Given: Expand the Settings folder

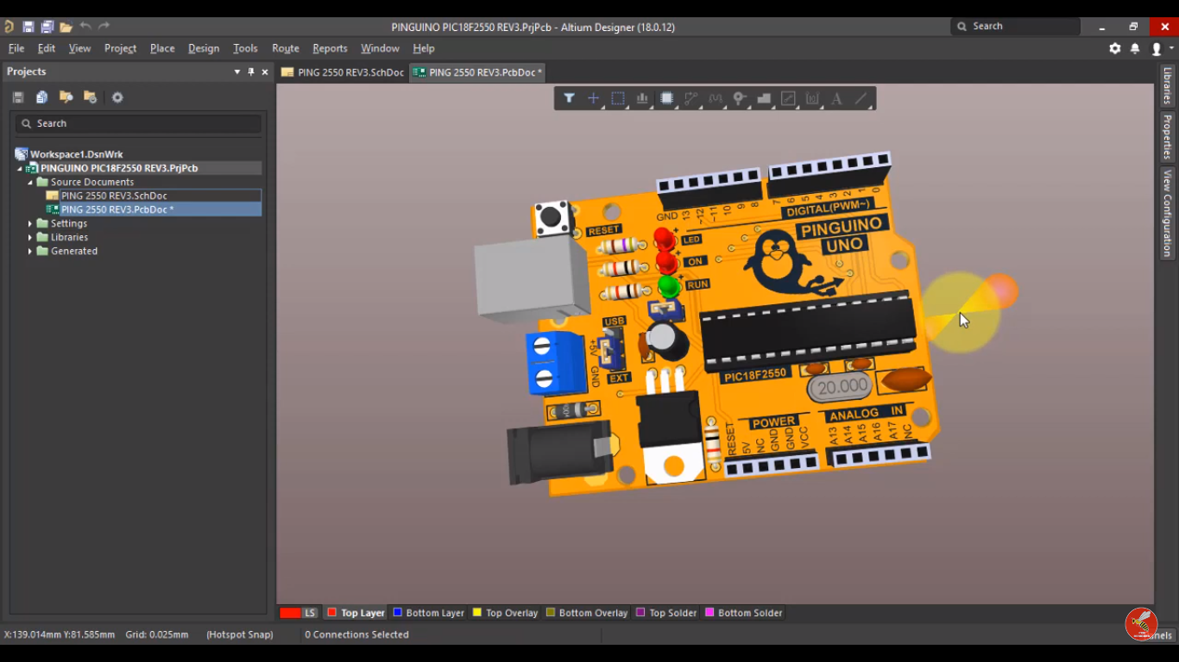Looking at the screenshot, I should coord(30,223).
